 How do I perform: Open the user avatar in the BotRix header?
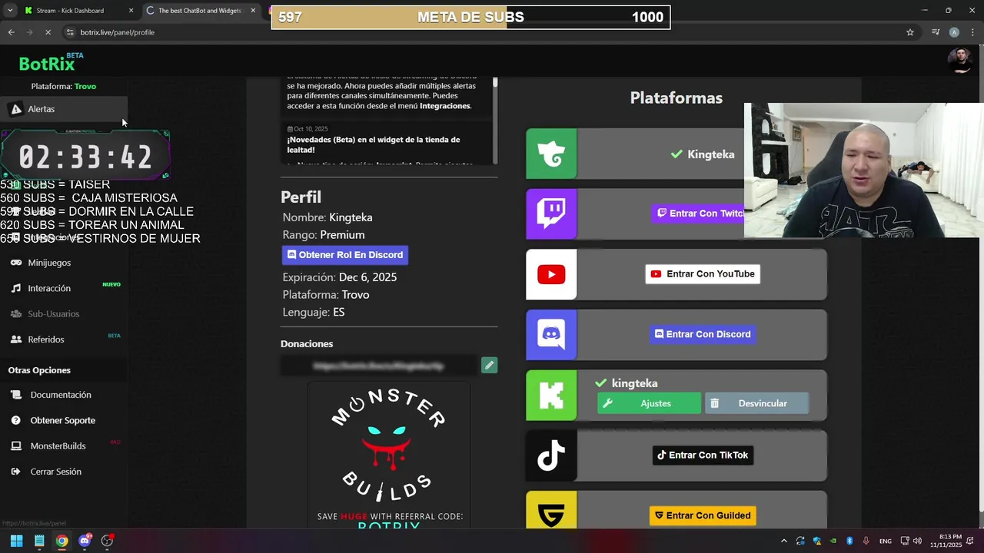tap(959, 60)
